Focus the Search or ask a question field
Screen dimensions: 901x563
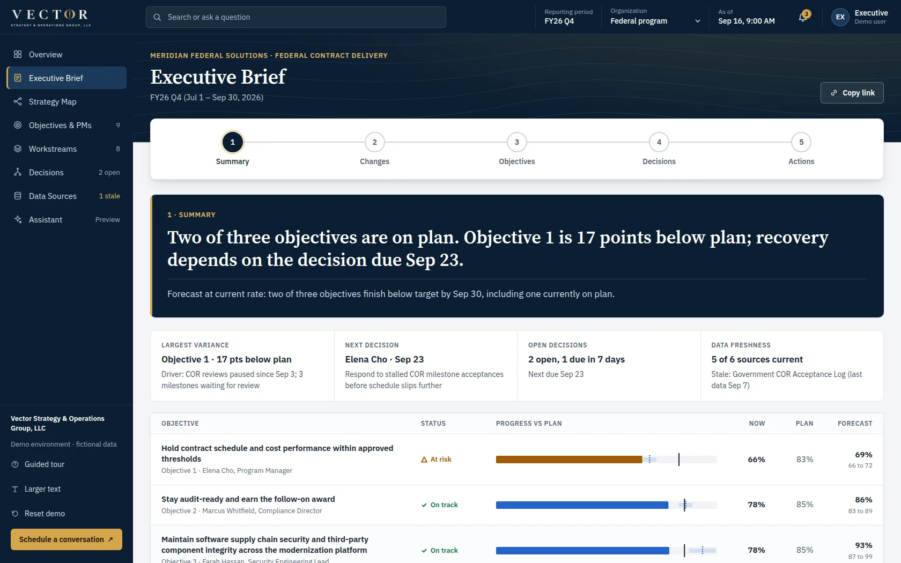(x=296, y=17)
